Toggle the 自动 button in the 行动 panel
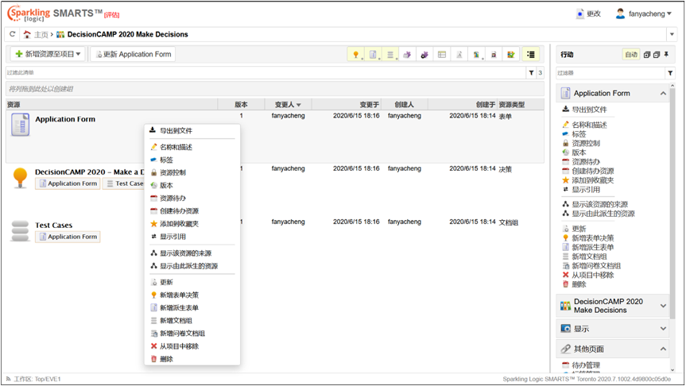The image size is (686, 386). (630, 55)
